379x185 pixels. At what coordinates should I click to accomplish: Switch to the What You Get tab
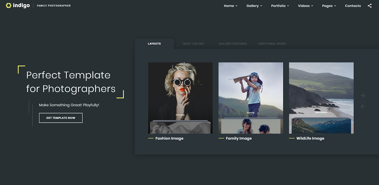[x=193, y=44]
